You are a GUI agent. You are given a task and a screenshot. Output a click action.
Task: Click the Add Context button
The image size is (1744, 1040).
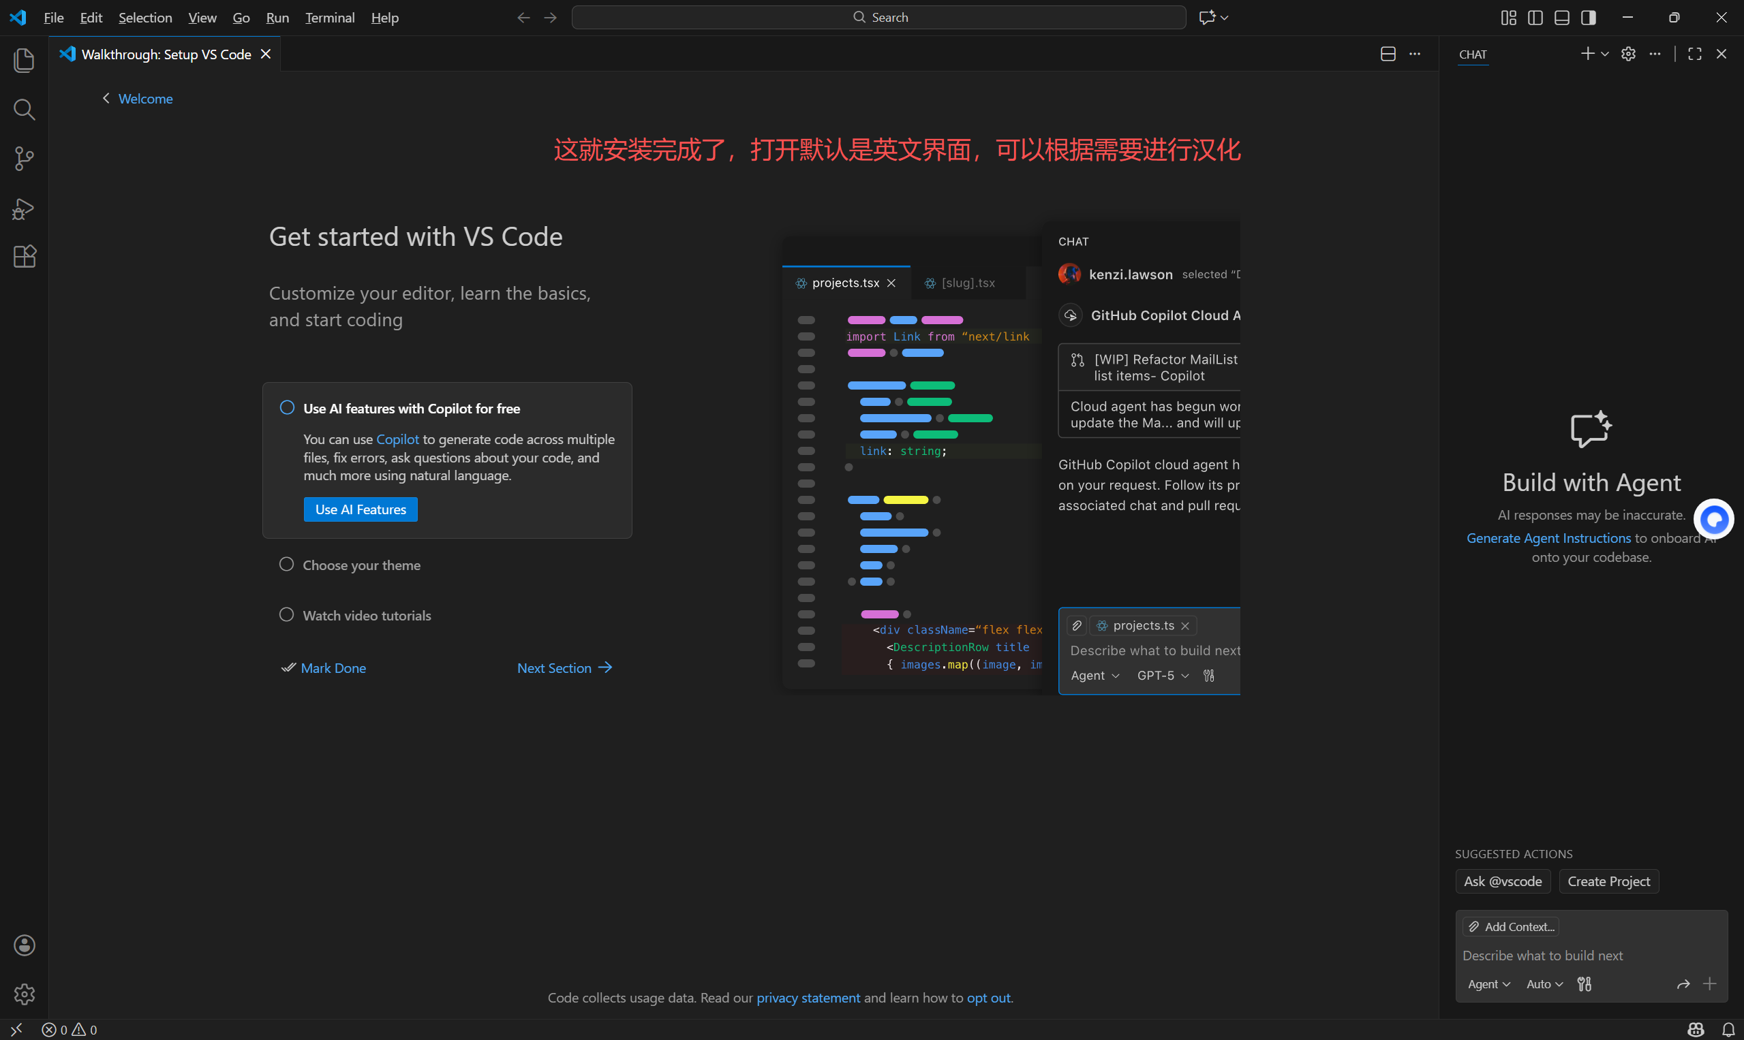(1511, 926)
